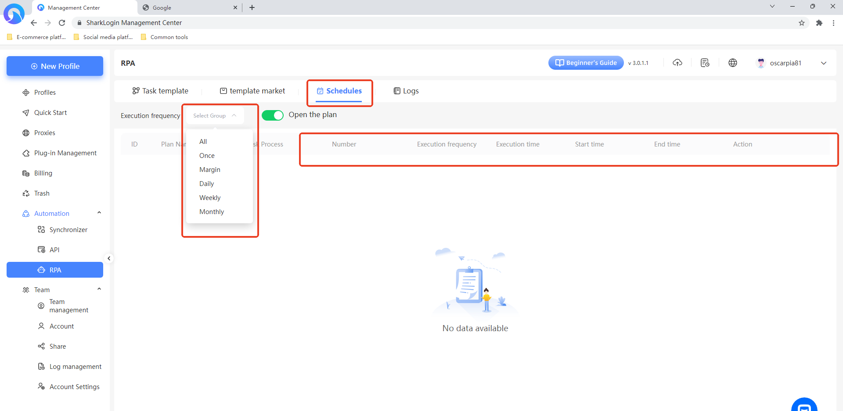Viewport: 843px width, 411px height.
Task: Choose Weekly from frequency list
Action: pos(210,198)
